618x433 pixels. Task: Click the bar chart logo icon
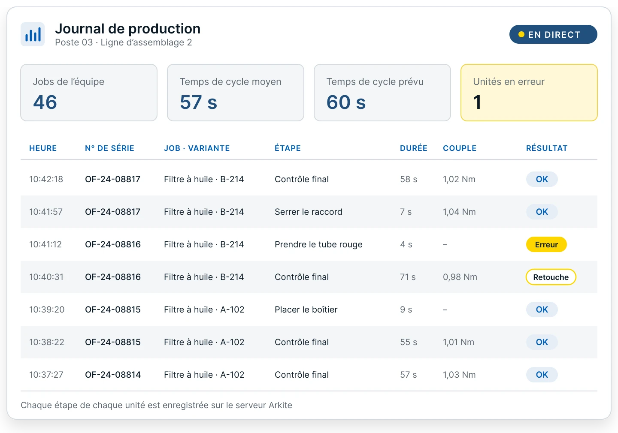click(x=33, y=34)
